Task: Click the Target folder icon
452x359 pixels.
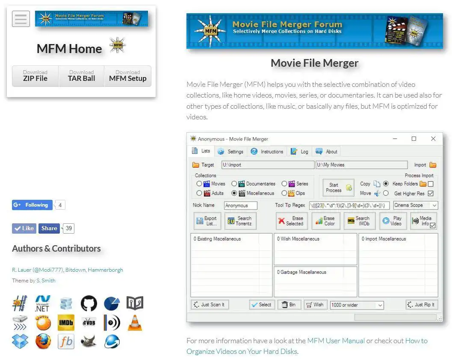Action: coord(196,165)
